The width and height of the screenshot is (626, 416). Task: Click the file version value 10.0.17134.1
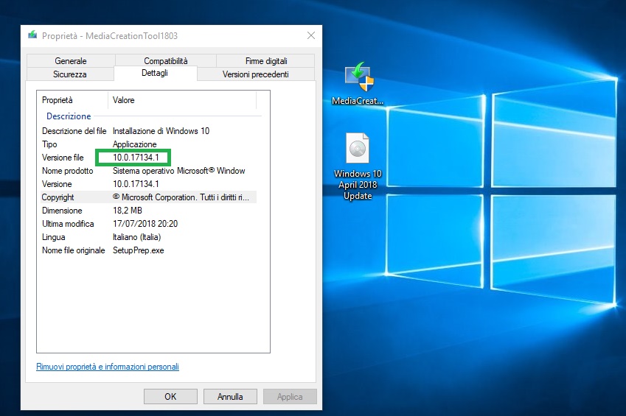[136, 158]
